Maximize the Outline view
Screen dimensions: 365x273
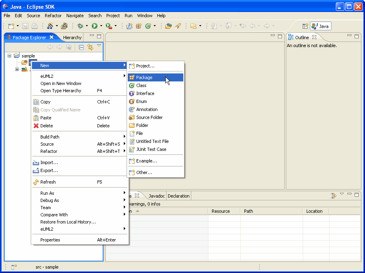click(357, 36)
